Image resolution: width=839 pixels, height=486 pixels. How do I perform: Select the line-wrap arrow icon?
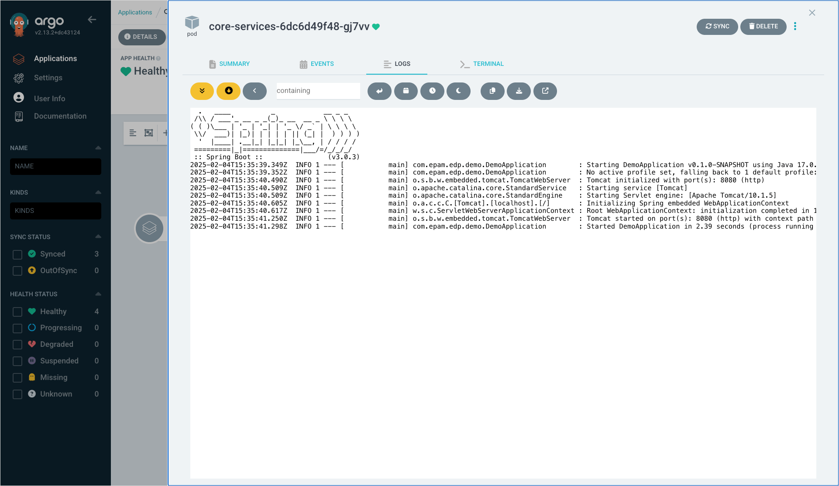379,91
